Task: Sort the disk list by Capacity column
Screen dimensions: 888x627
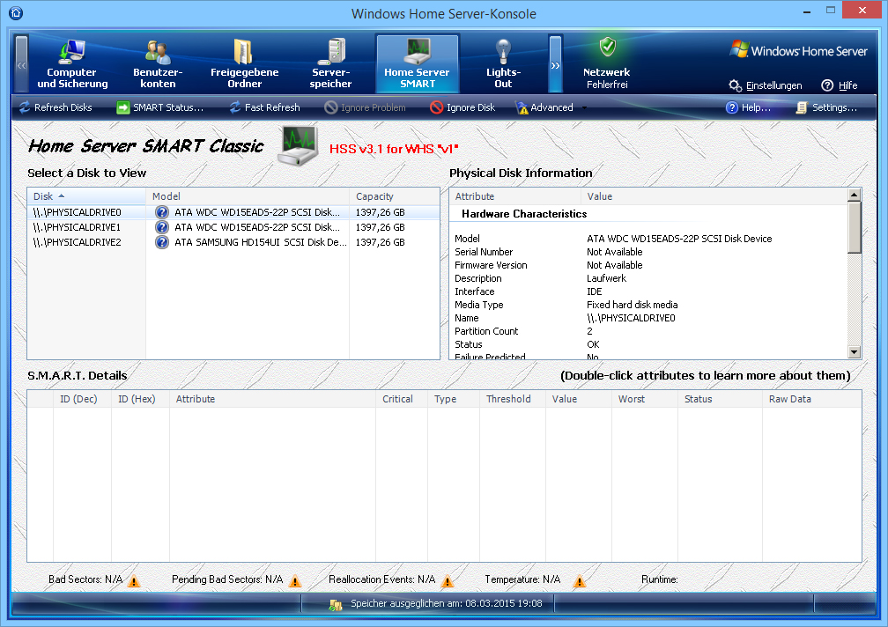Action: tap(394, 196)
